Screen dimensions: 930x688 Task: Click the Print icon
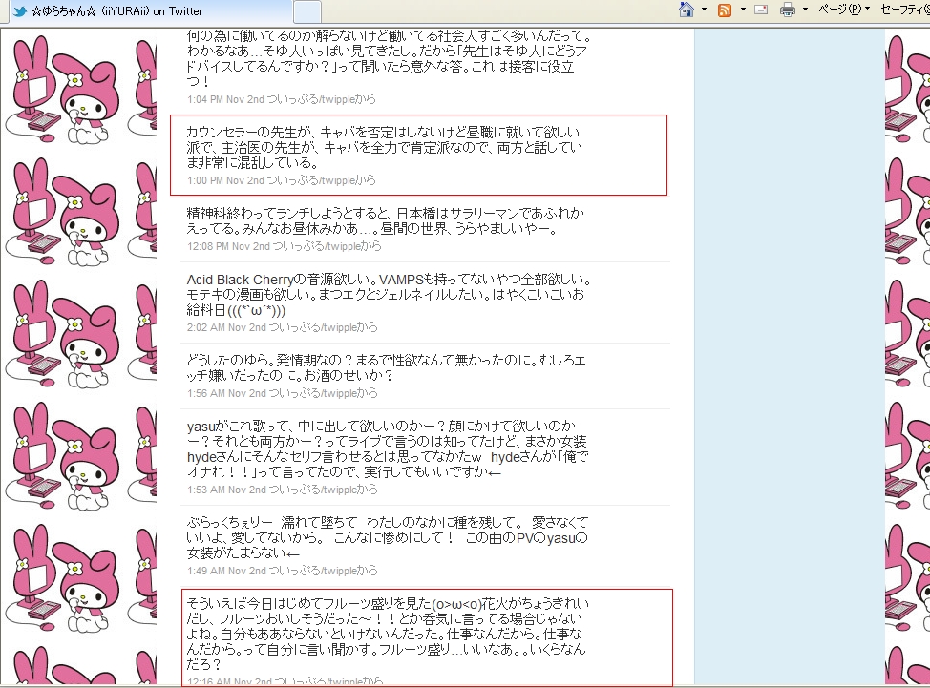788,10
